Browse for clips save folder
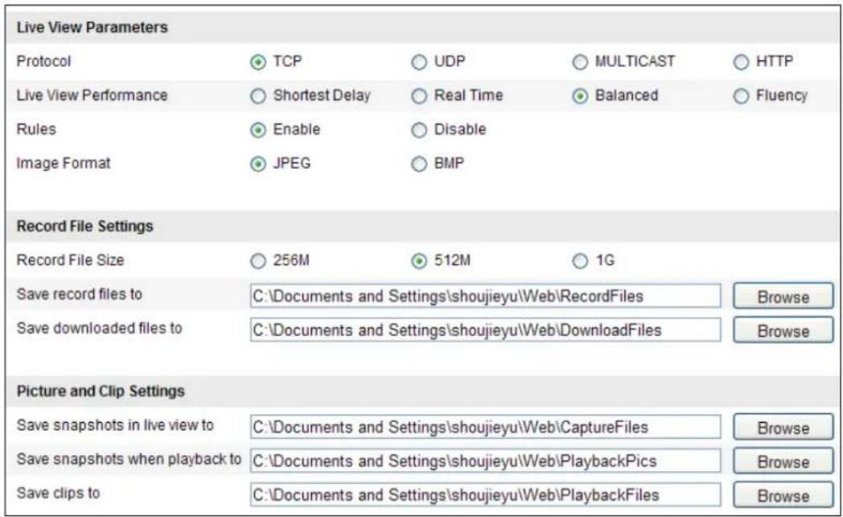Viewport: 843px width, 517px height. (783, 495)
